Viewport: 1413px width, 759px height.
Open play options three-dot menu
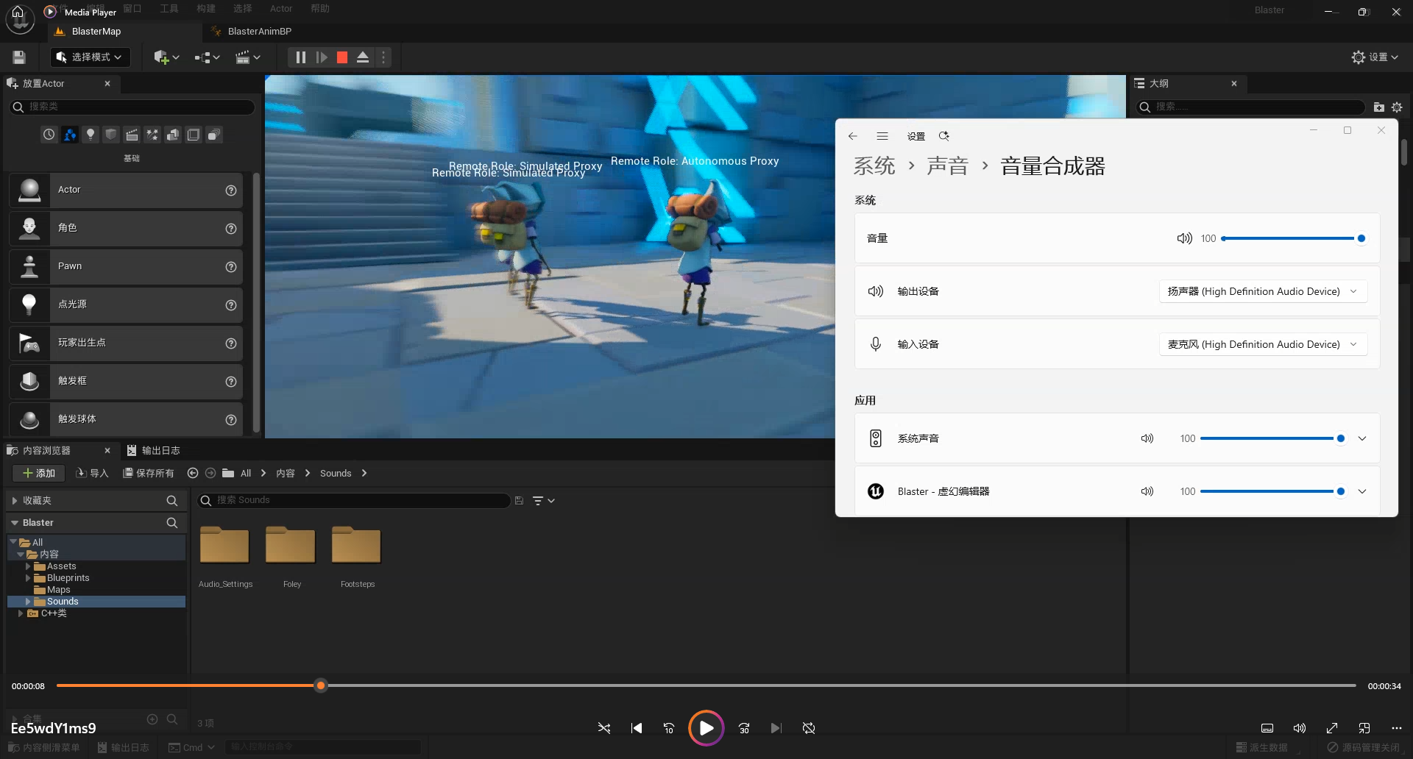[383, 57]
